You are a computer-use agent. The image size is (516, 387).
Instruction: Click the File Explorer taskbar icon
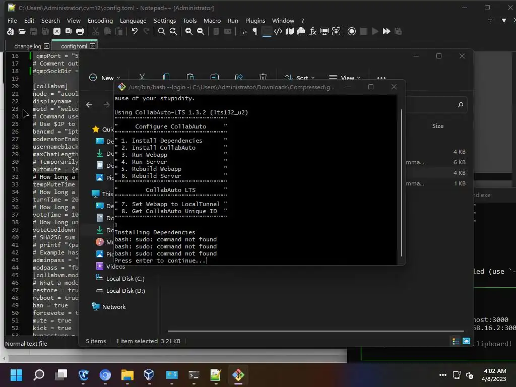coord(127,375)
